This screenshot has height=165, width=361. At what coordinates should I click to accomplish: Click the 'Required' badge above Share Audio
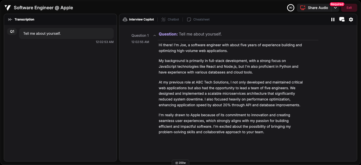pyautogui.click(x=337, y=4)
